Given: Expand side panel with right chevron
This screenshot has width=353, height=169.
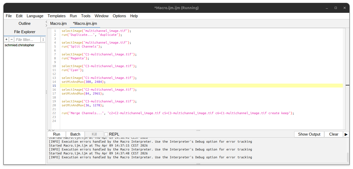Looking at the screenshot, I should [46, 25].
